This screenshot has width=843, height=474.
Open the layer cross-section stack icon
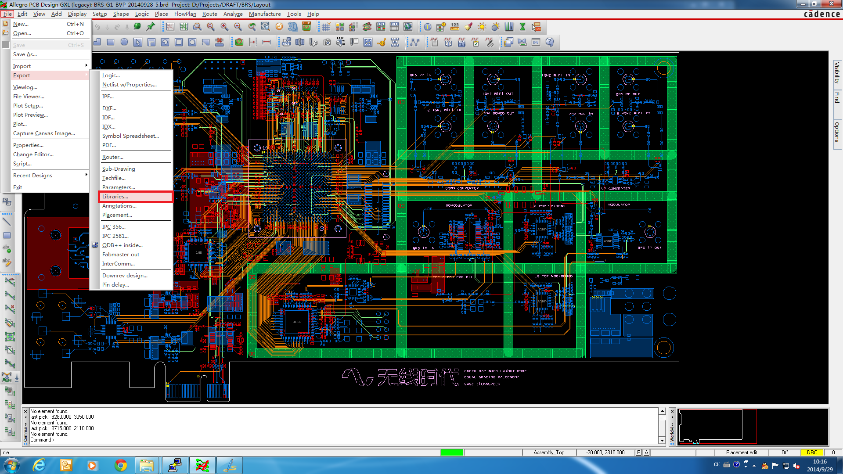coord(367,27)
